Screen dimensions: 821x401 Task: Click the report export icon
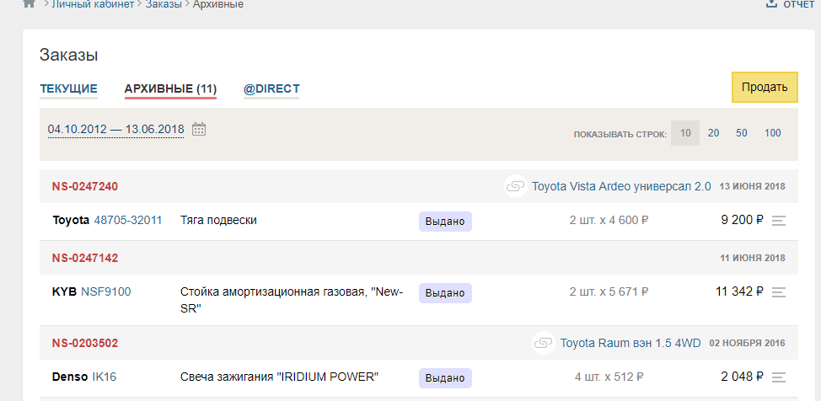pos(770,4)
